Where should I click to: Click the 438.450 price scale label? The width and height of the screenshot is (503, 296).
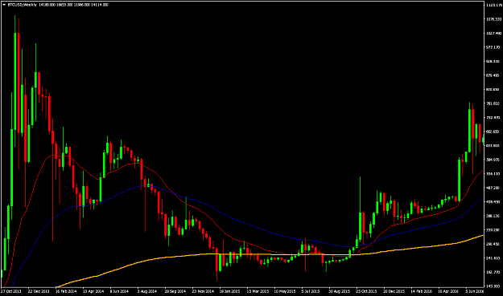coord(493,202)
